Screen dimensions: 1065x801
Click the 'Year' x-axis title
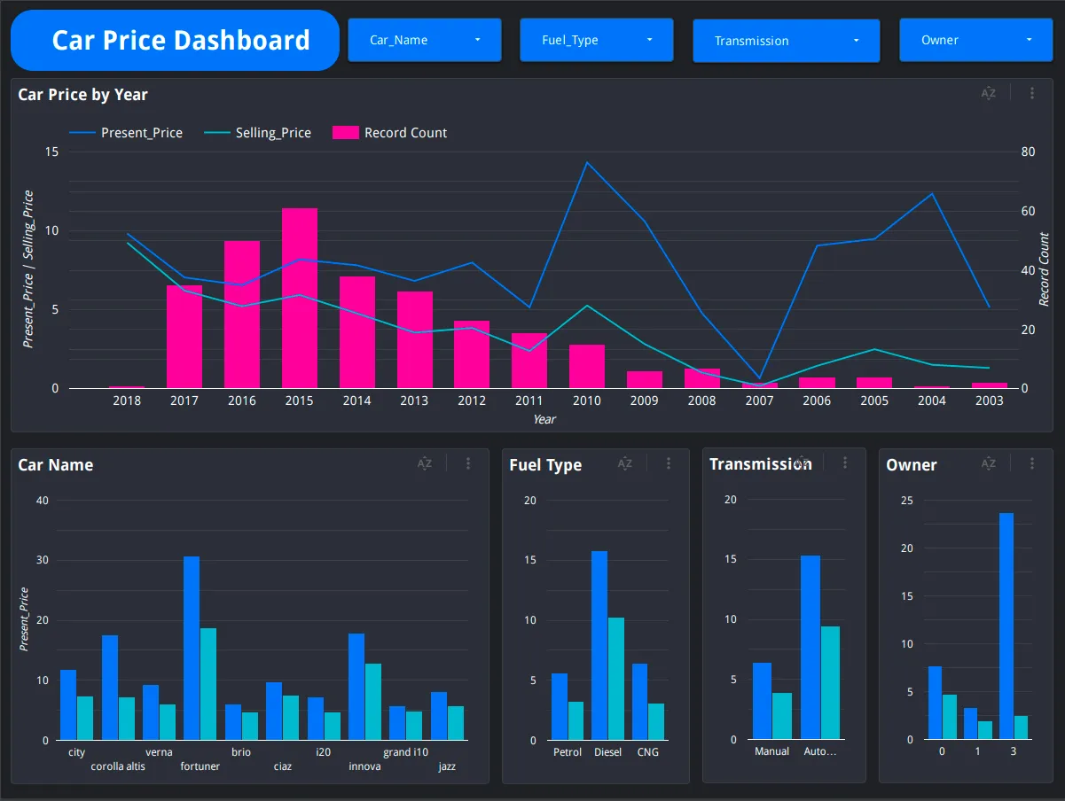pos(544,419)
